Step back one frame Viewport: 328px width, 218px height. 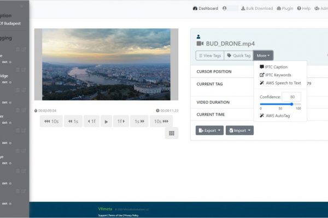pyautogui.click(x=92, y=122)
